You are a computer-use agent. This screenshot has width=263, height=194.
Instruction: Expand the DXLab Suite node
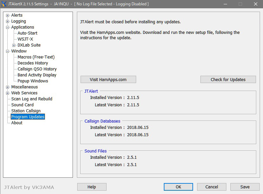pyautogui.click(x=14, y=45)
